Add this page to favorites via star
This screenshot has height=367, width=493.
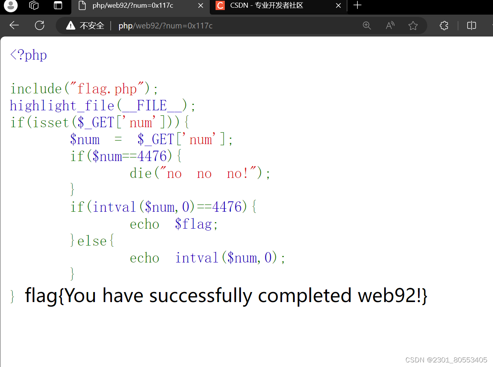pyautogui.click(x=413, y=25)
